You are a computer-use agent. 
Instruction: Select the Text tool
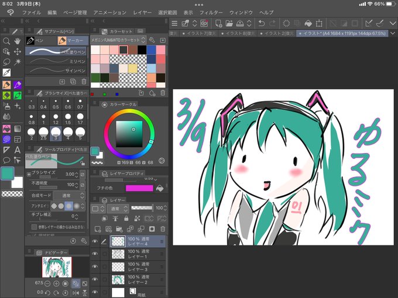pyautogui.click(x=17, y=150)
